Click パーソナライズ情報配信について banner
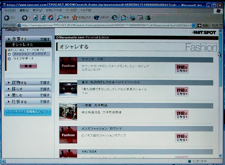 point(28,112)
